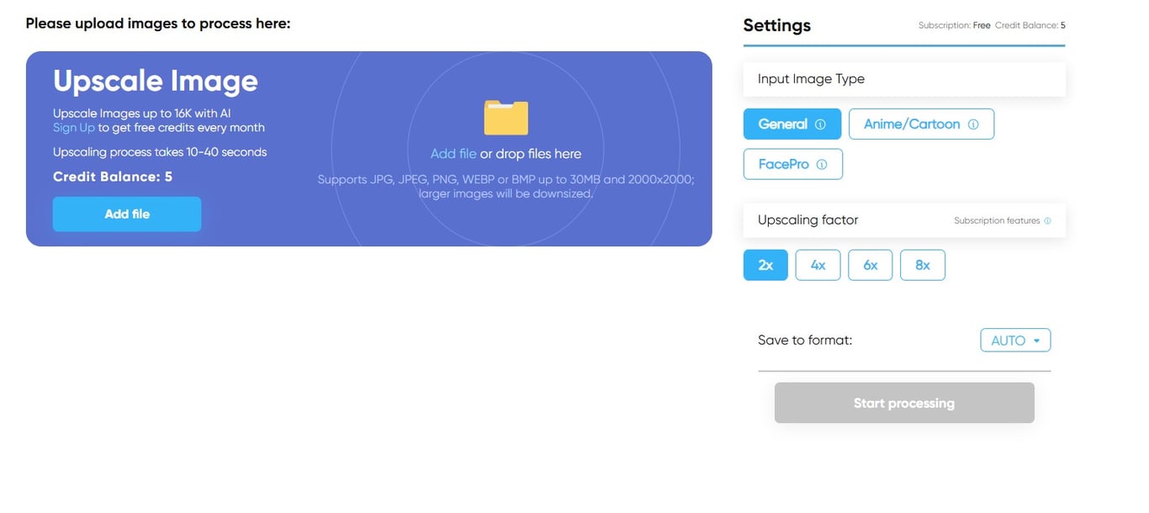The image size is (1149, 513).
Task: Select the General image type
Action: pyautogui.click(x=792, y=124)
